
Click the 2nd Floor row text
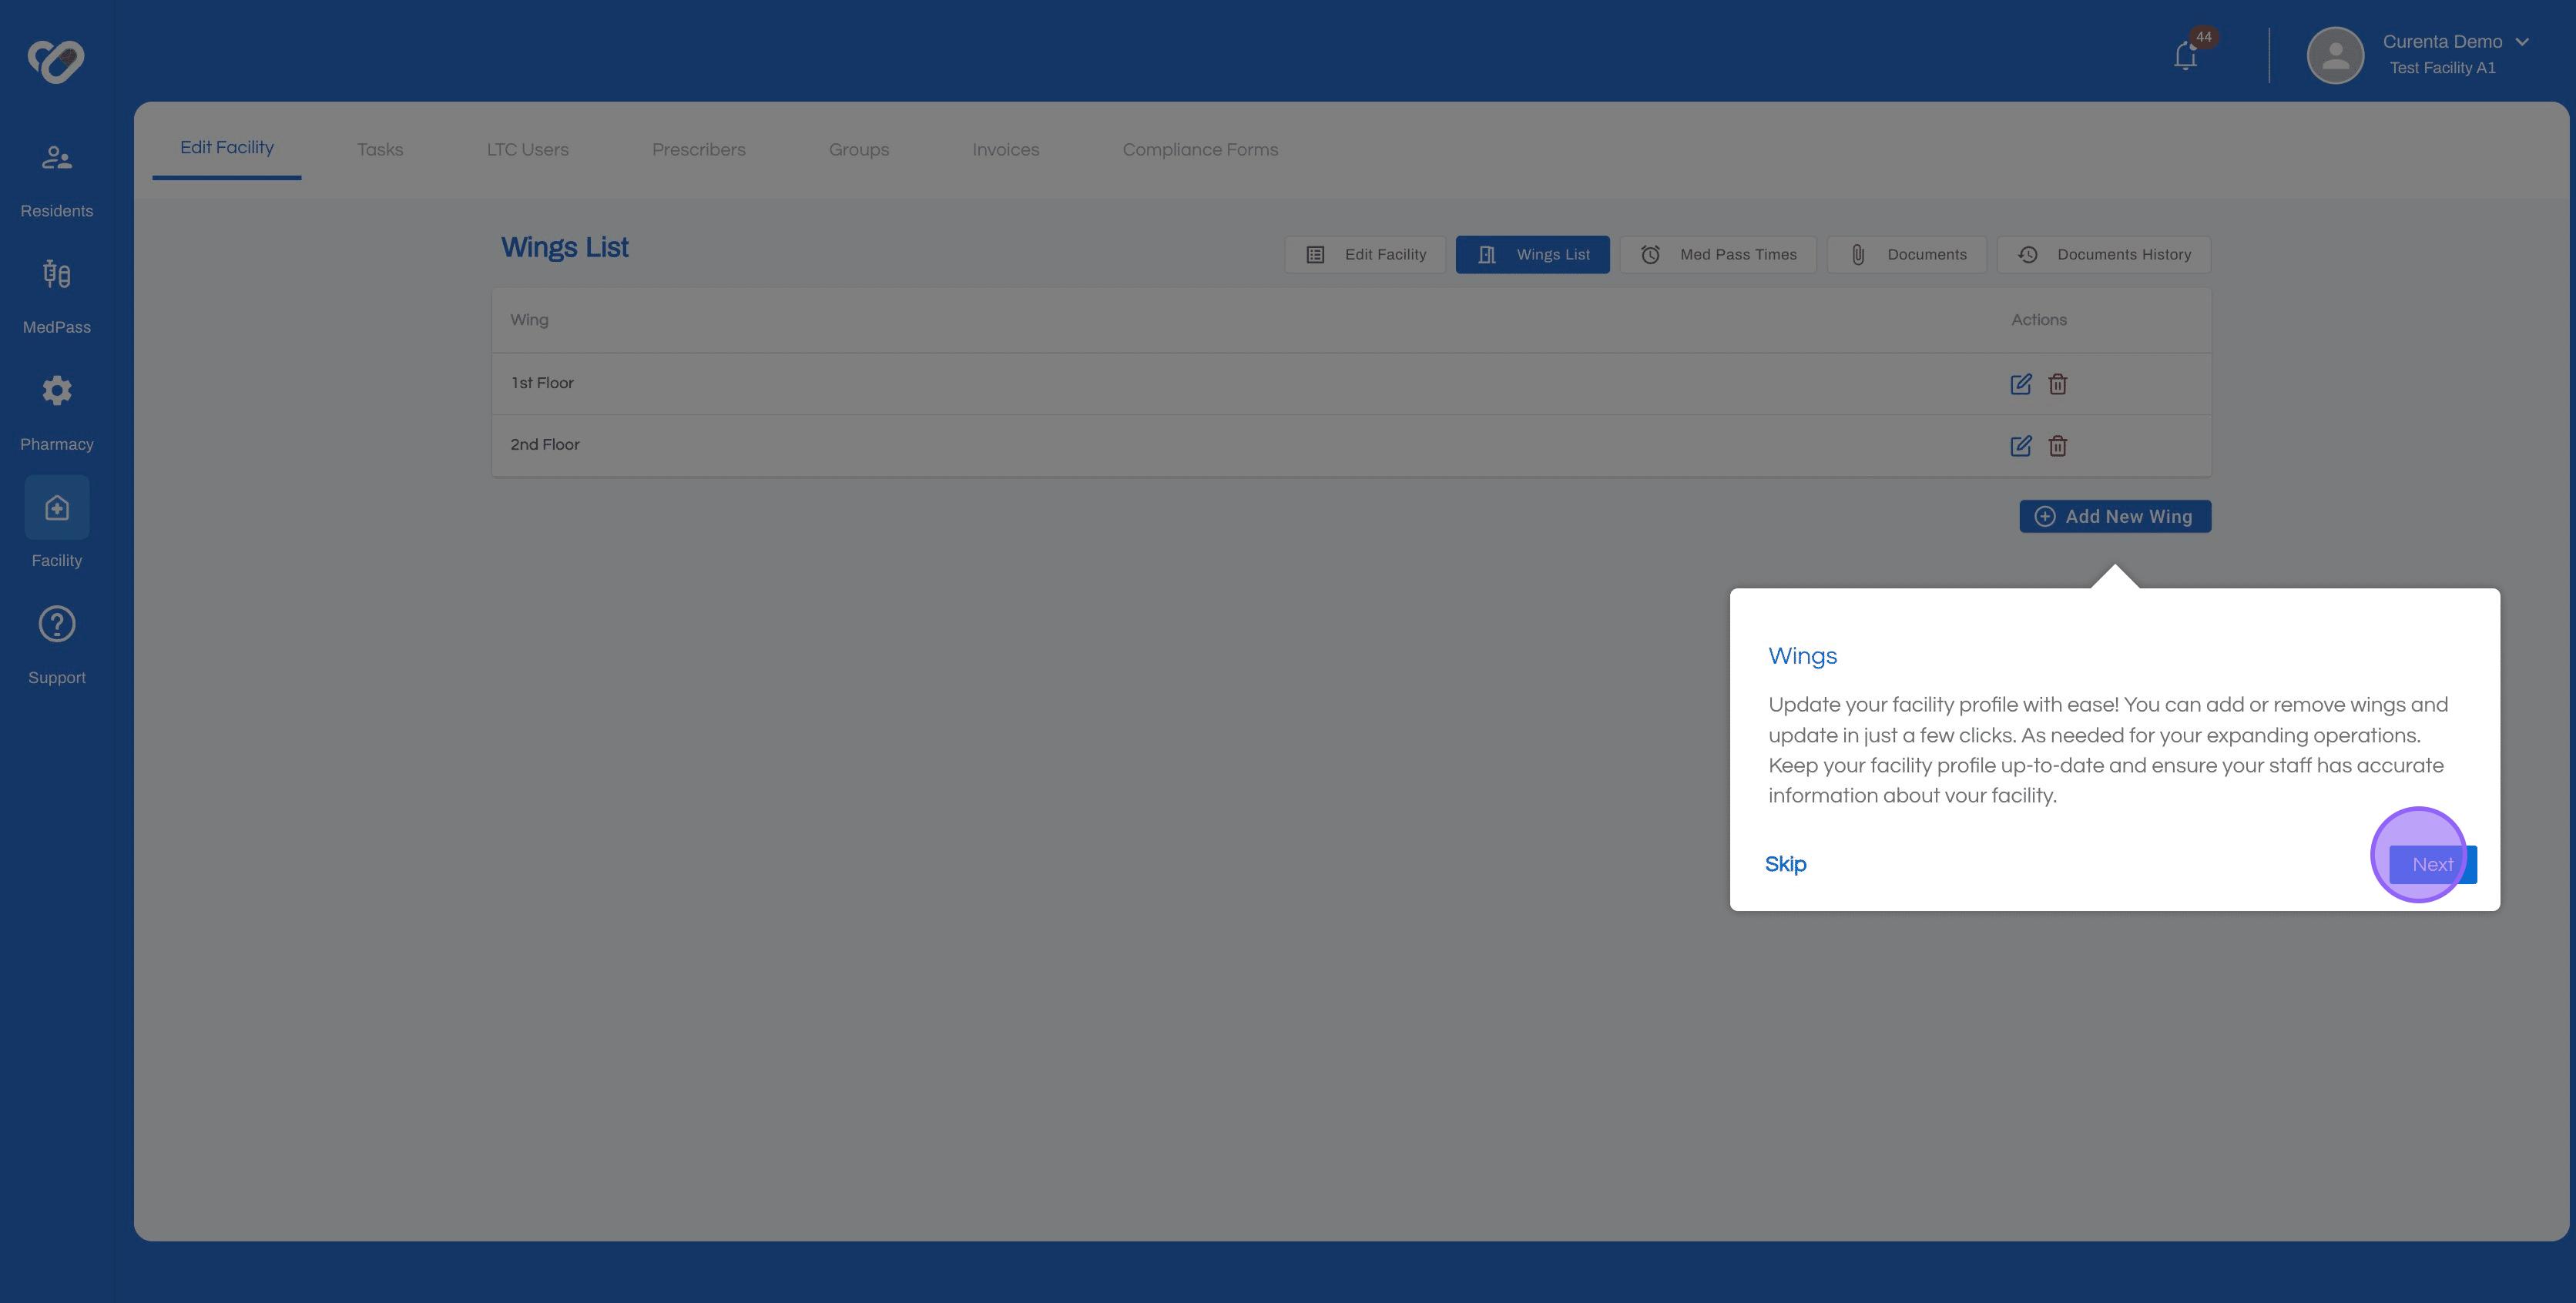click(x=545, y=445)
